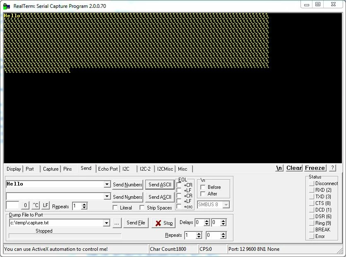Click the empty second send text field
Screen dimensions: 346x257
(55, 196)
